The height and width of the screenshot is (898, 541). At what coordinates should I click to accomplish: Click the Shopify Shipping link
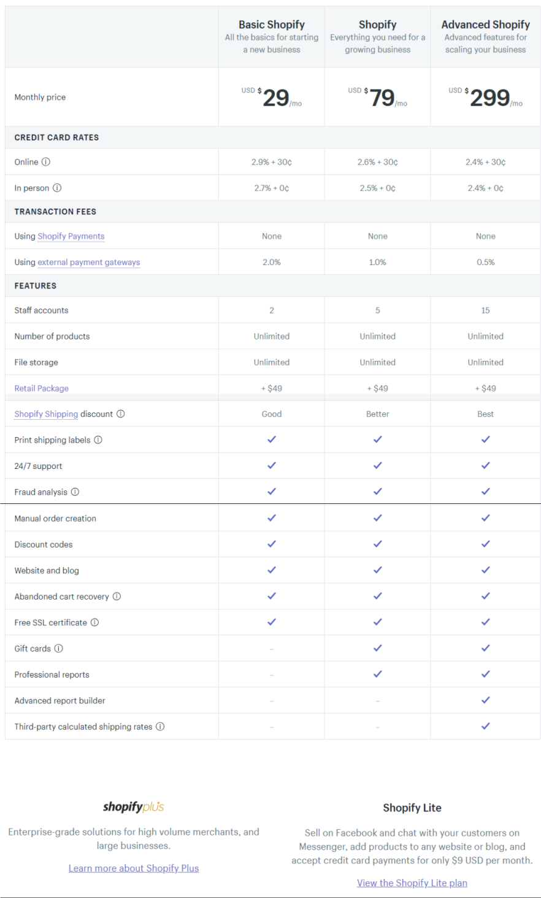[x=46, y=414]
